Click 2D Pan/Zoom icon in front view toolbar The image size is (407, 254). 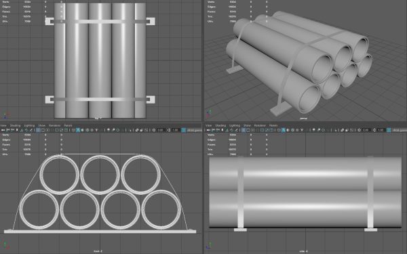click(26, 130)
